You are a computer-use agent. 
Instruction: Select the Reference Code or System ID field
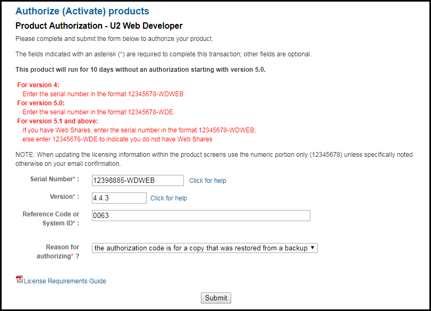point(201,216)
